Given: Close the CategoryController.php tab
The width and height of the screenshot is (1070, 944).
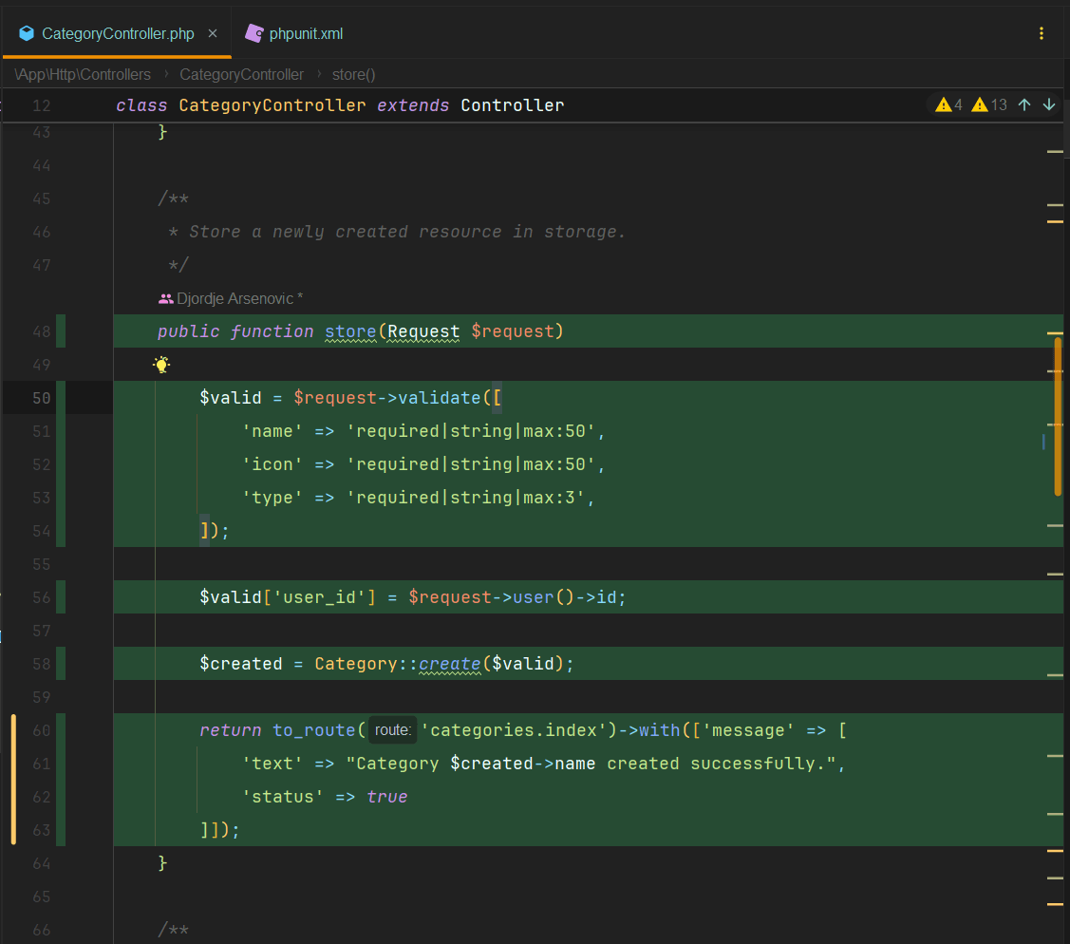Looking at the screenshot, I should [x=213, y=32].
